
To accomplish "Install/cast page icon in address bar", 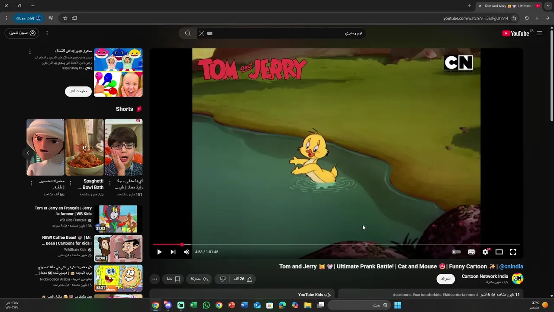I will click(x=74, y=18).
